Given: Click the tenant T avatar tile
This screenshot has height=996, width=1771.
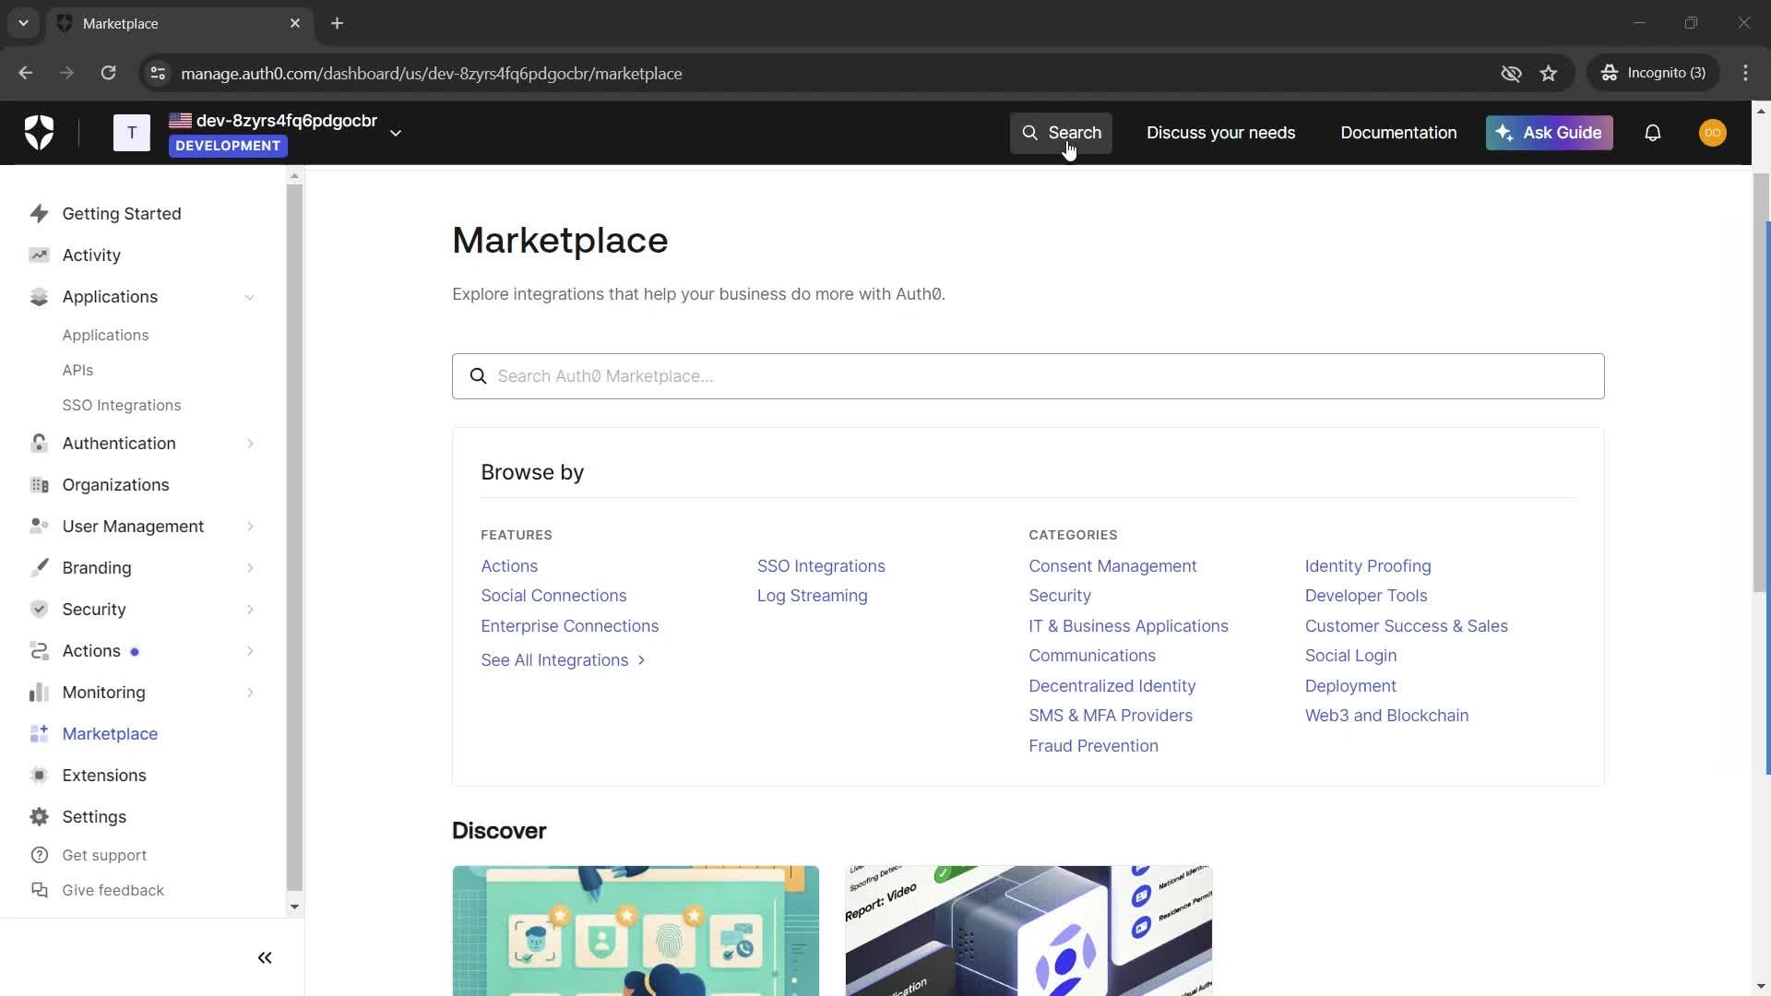Looking at the screenshot, I should pos(132,133).
